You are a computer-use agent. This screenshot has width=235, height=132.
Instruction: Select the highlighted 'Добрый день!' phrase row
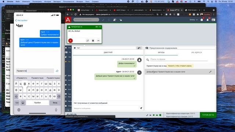tap(180, 72)
